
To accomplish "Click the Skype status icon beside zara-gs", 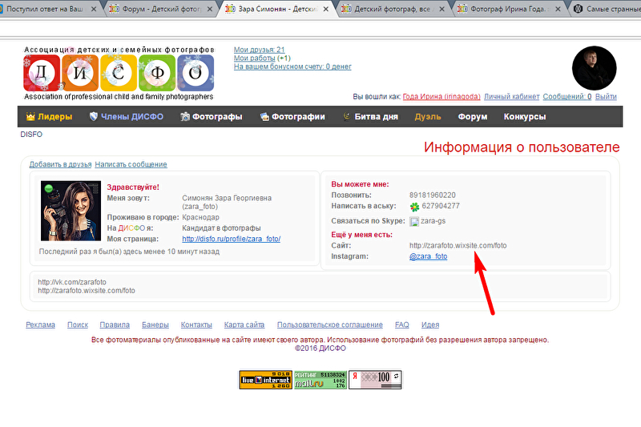I will click(x=414, y=221).
